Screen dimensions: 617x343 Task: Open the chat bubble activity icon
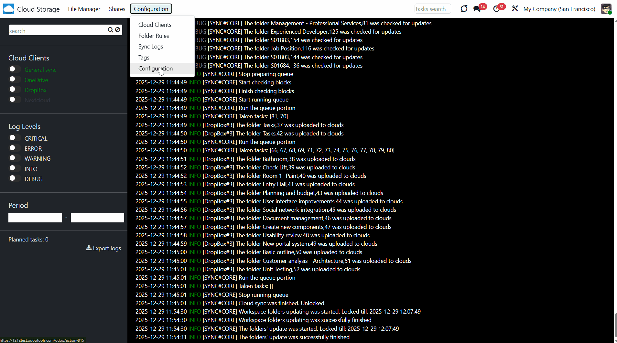pyautogui.click(x=464, y=9)
